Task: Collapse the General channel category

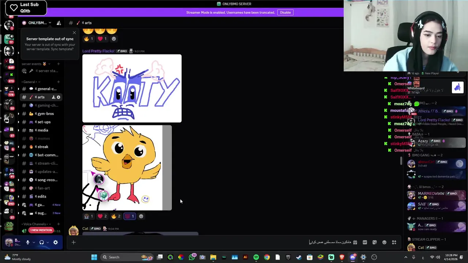Action: coord(31,82)
